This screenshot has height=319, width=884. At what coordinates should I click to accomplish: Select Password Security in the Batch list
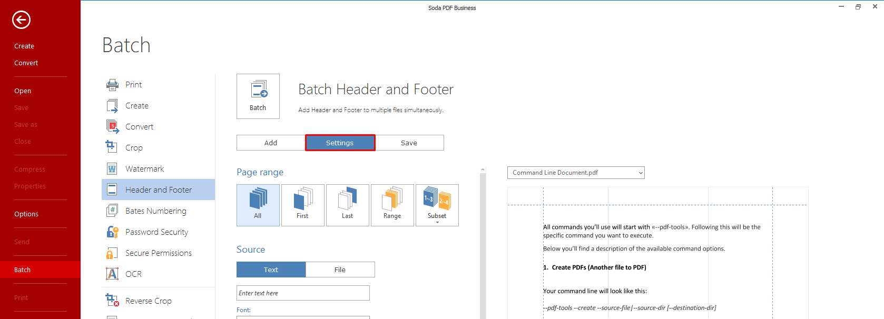point(157,232)
